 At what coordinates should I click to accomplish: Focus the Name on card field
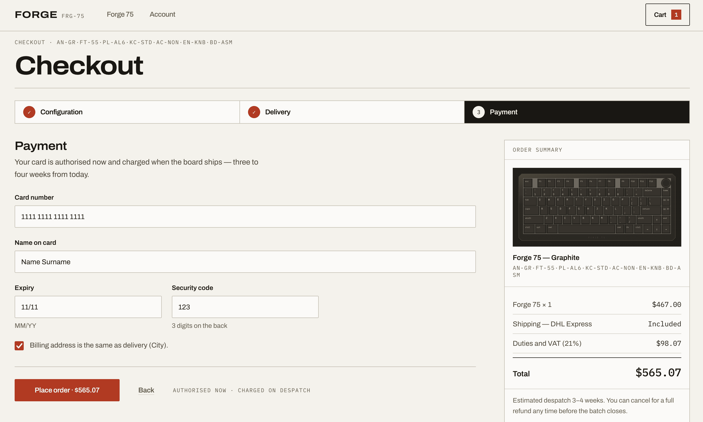245,262
